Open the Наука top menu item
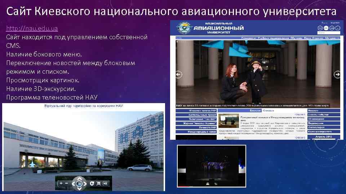The width and height of the screenshot is (346, 194). click(307, 38)
